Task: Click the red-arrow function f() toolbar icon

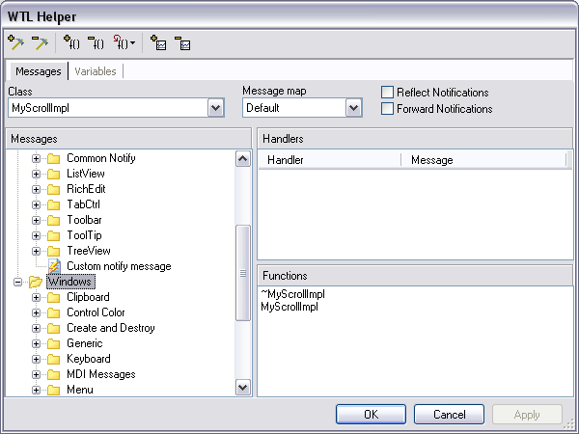Action: click(x=122, y=42)
